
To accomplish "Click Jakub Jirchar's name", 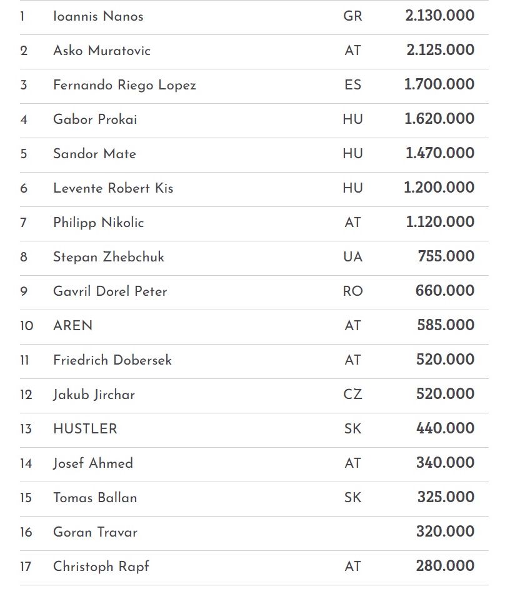I will tap(94, 395).
